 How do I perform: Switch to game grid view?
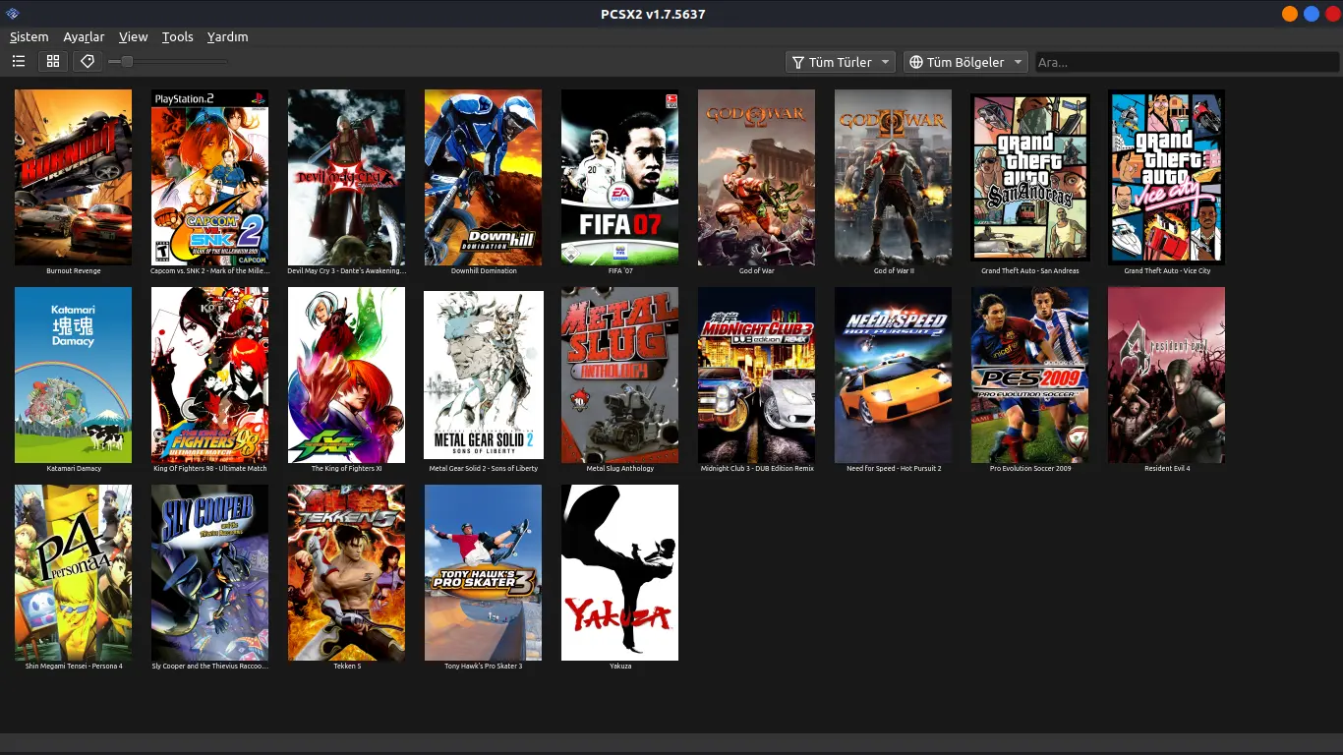[x=53, y=62]
